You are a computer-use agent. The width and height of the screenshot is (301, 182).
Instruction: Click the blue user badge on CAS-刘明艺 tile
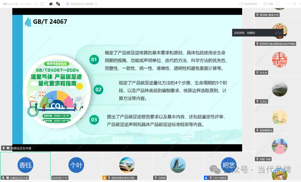[206, 178]
